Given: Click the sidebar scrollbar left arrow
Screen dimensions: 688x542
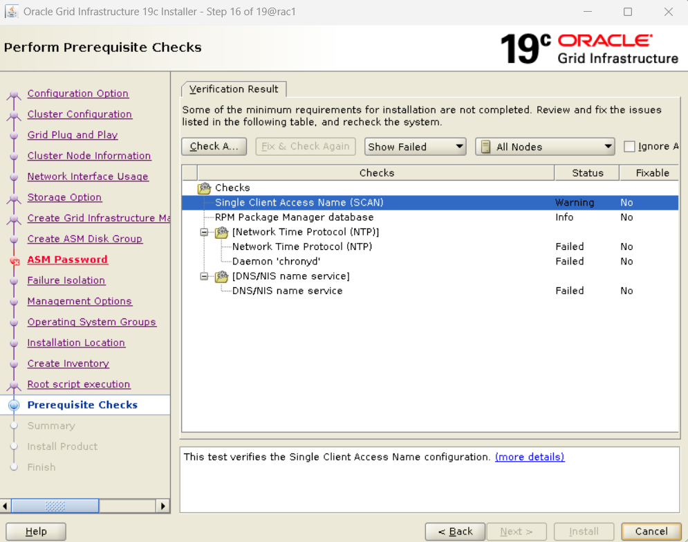Looking at the screenshot, I should click(x=6, y=506).
